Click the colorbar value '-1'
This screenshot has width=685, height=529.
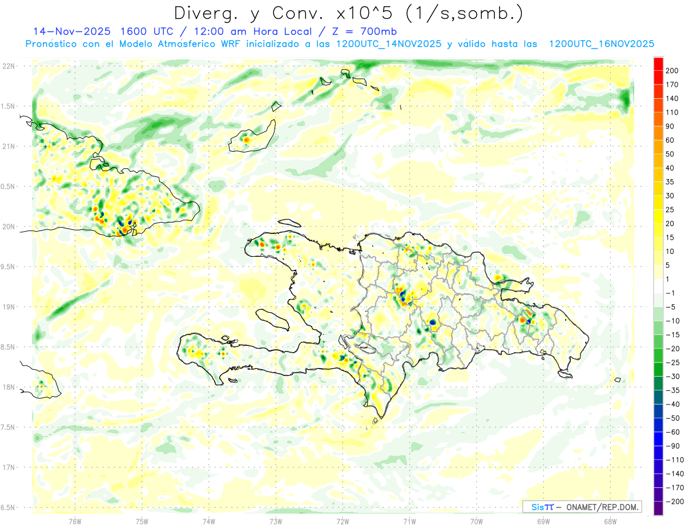pyautogui.click(x=671, y=293)
